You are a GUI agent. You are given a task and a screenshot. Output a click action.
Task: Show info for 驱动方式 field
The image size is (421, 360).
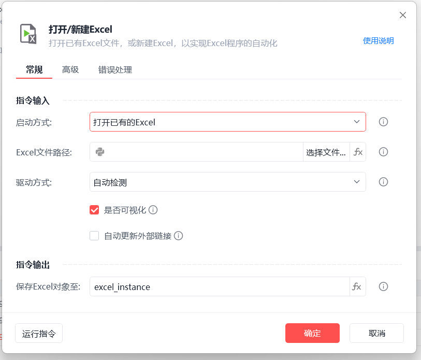[383, 182]
